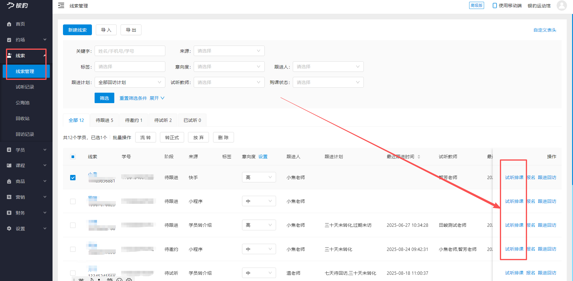Click the 关键字 search input field
This screenshot has width=573, height=281.
click(130, 51)
